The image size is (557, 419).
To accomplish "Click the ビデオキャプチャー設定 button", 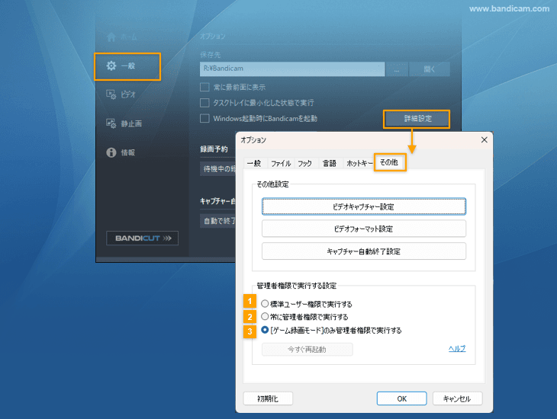I will pos(363,206).
